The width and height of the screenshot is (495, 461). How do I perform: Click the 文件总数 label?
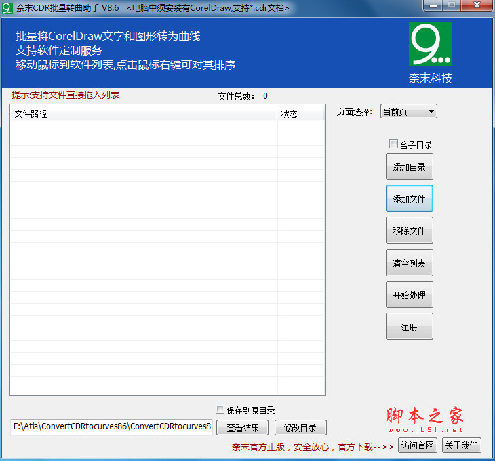pyautogui.click(x=236, y=96)
